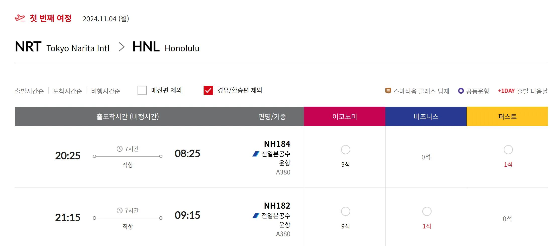The height and width of the screenshot is (246, 558).
Task: Sort flights by 비행시간순
Action: (x=105, y=91)
